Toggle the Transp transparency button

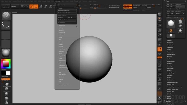pyautogui.click(x=160, y=89)
